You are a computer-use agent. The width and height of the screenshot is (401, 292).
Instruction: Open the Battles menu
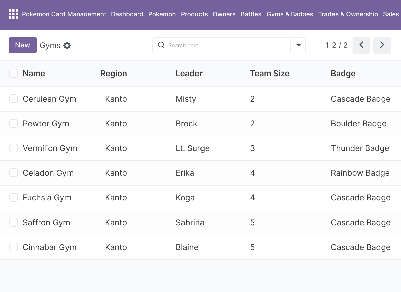(x=251, y=14)
